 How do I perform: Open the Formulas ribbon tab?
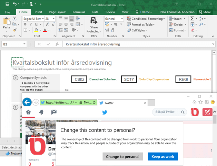tap(79, 12)
